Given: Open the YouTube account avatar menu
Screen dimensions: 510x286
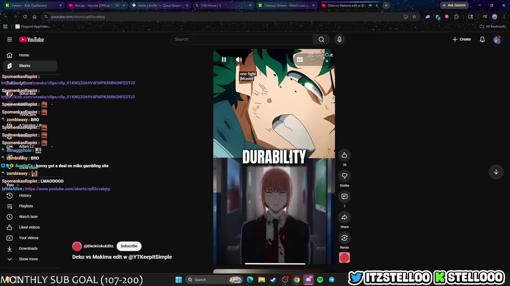Looking at the screenshot, I should pos(497,39).
